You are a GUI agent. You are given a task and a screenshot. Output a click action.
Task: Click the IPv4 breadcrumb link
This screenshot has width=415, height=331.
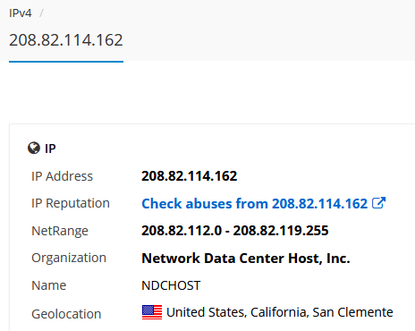tap(21, 13)
